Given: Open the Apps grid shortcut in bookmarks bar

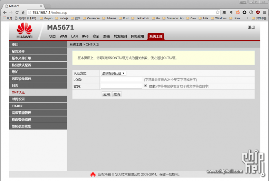Looking at the screenshot, I should (7, 18).
